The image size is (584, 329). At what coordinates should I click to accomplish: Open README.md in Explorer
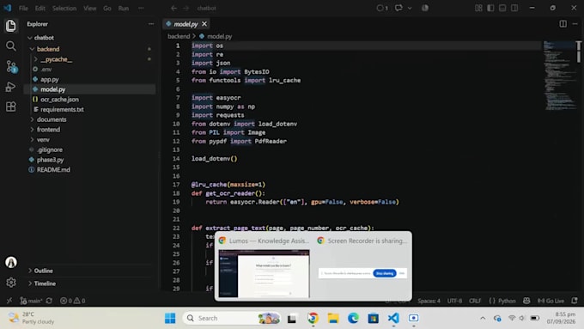[x=53, y=170]
